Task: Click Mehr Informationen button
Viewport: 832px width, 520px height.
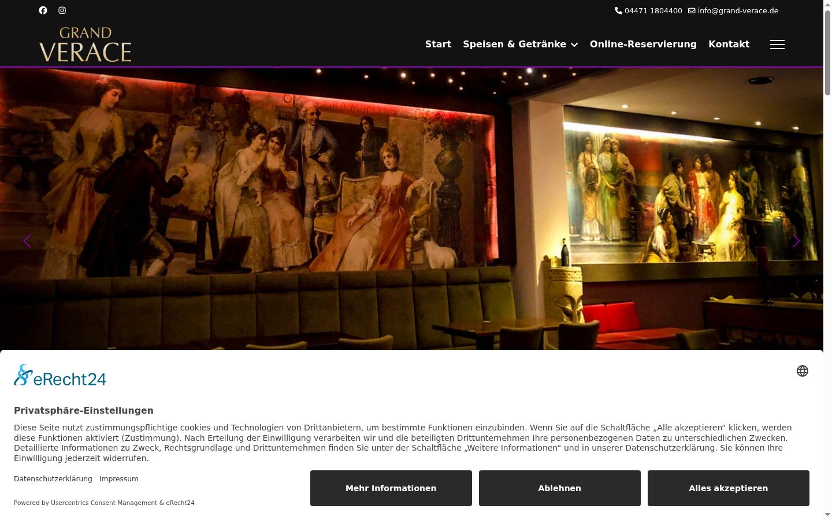Action: [391, 488]
